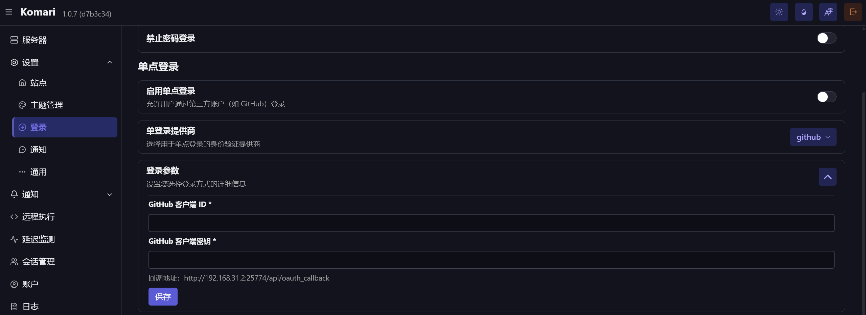866x315 pixels.
Task: Click the Save button
Action: 163,297
